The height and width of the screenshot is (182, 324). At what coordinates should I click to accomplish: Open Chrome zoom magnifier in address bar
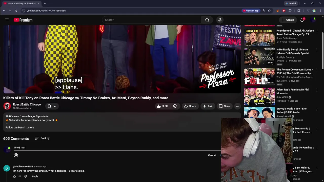[264, 11]
